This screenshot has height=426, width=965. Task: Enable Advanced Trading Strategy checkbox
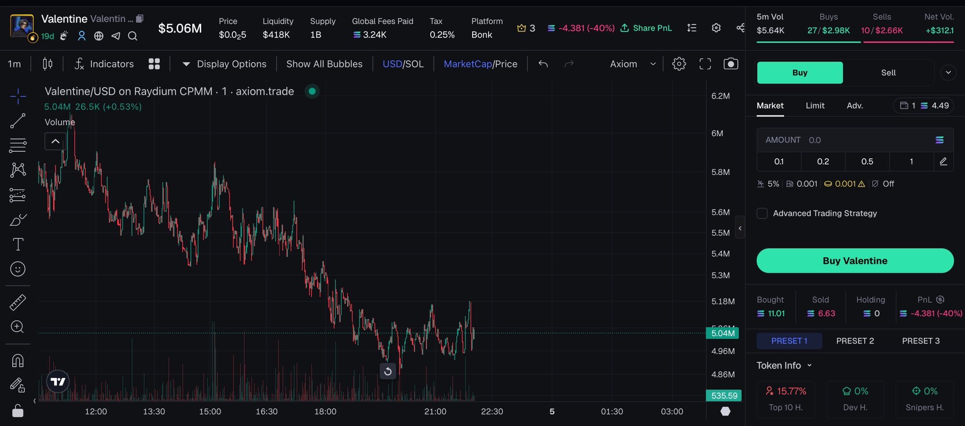(x=762, y=213)
